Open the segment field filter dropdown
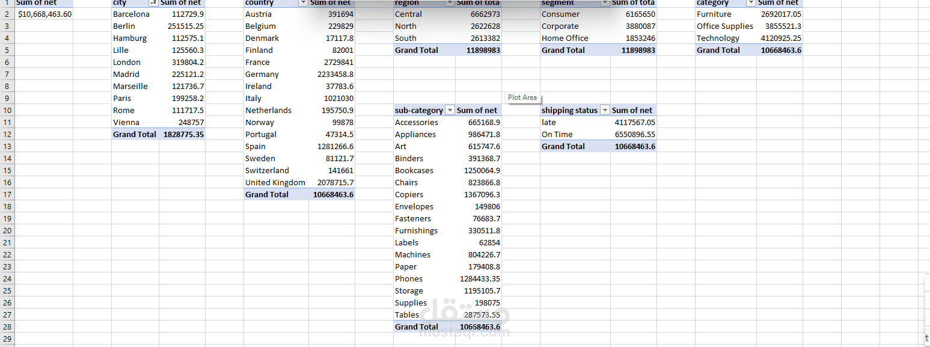 point(605,4)
